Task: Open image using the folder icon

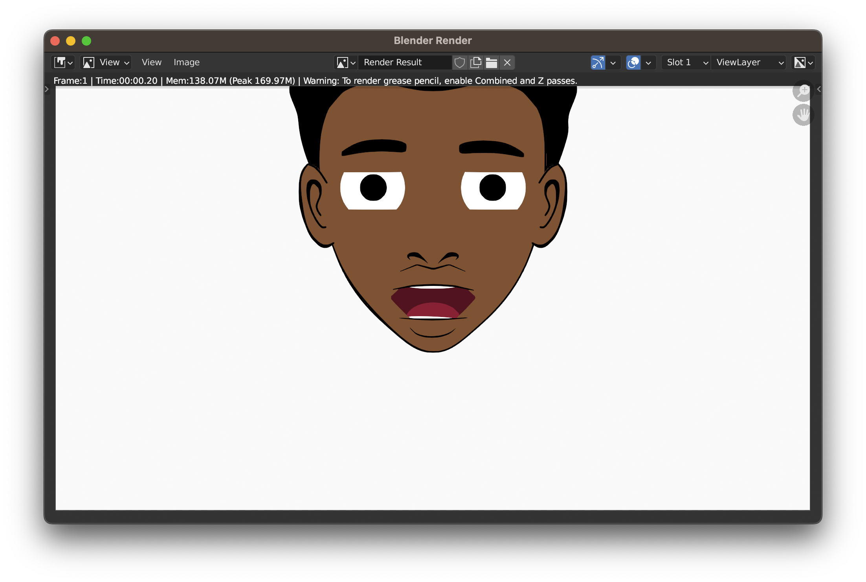Action: [x=491, y=63]
